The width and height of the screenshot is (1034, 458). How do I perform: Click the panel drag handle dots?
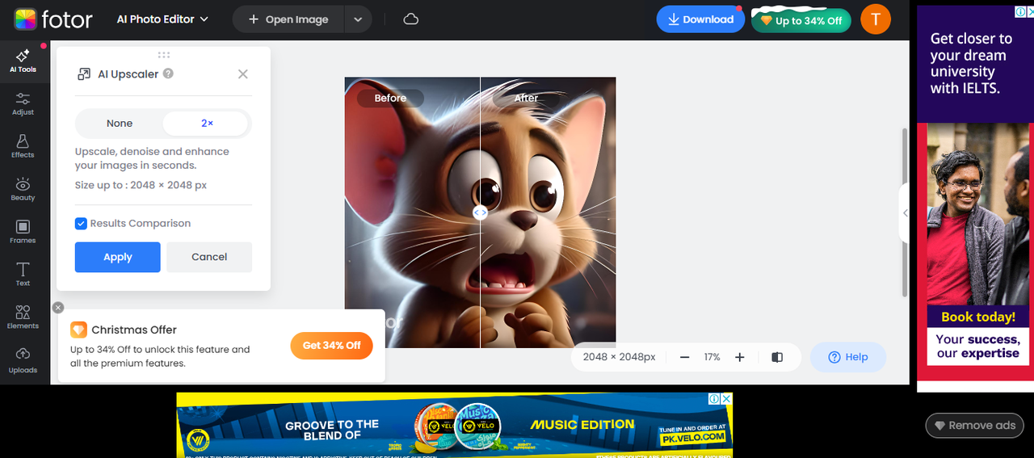tap(164, 55)
